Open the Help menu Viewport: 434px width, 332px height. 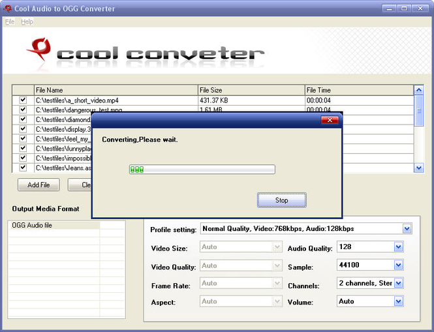click(x=27, y=22)
